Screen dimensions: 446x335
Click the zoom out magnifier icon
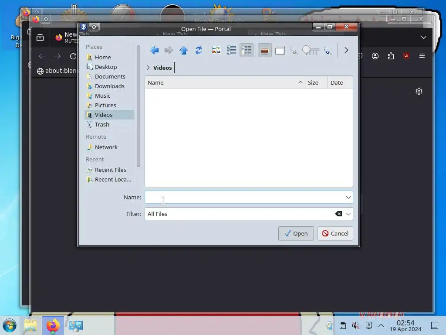pos(294,51)
